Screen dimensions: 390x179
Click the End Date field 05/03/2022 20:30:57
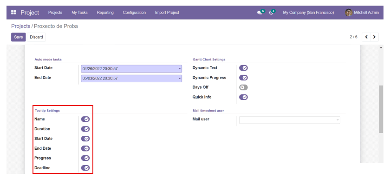pos(131,79)
